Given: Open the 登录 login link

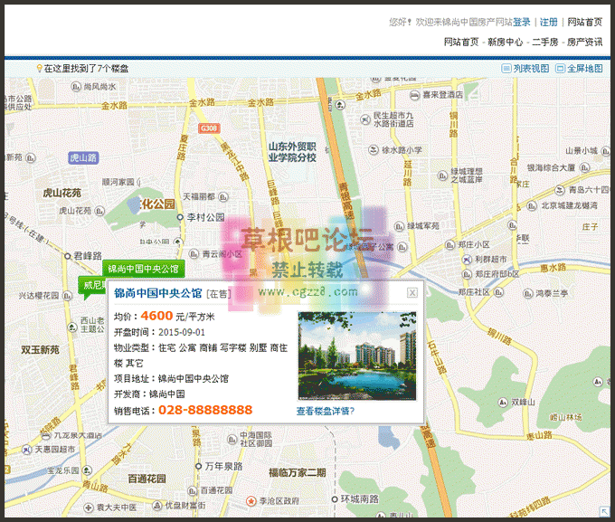Looking at the screenshot, I should (522, 22).
